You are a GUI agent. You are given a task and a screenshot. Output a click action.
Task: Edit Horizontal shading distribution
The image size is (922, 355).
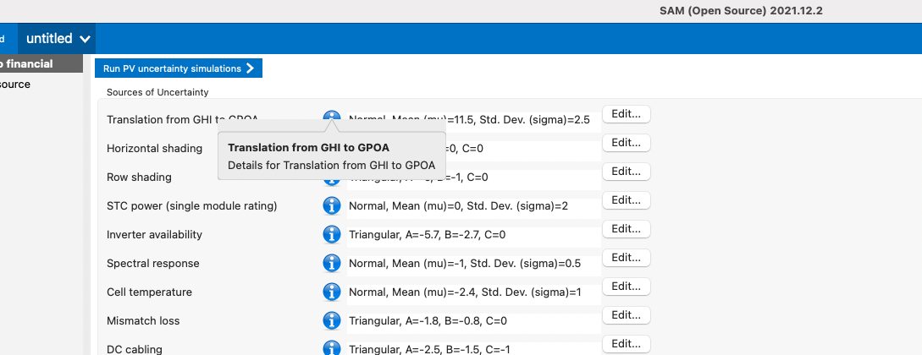coord(627,143)
